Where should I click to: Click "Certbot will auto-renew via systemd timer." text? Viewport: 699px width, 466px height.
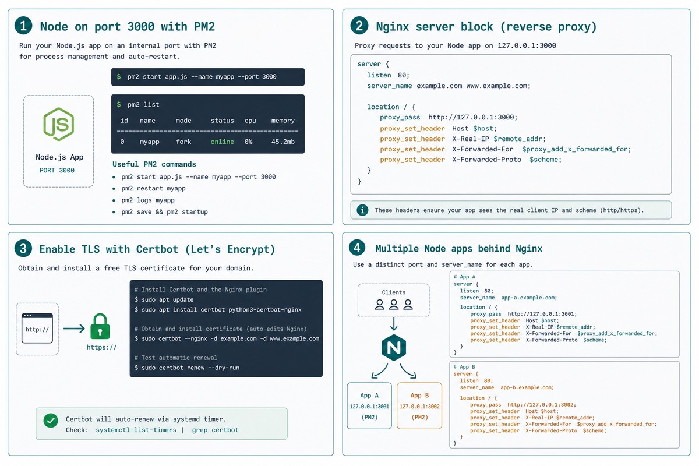coord(146,419)
